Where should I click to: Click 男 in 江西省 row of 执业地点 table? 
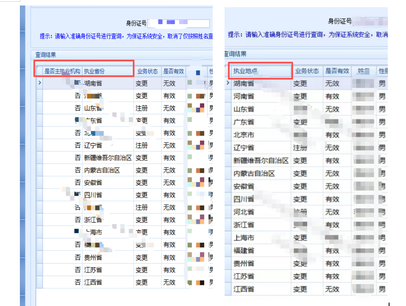[x=382, y=289]
